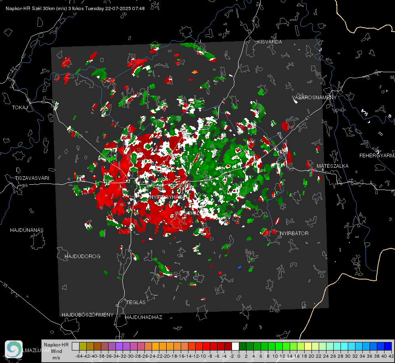Click the road number 41 marker
The image size is (395, 363).
307,118
